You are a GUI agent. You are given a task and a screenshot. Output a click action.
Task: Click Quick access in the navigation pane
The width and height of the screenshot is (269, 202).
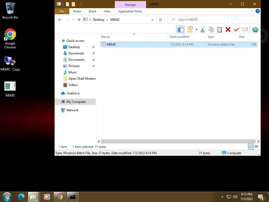pyautogui.click(x=75, y=41)
